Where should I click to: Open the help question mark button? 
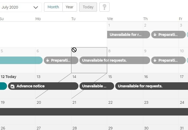pyautogui.click(x=104, y=7)
